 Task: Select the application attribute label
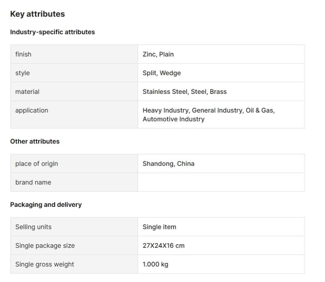point(32,111)
